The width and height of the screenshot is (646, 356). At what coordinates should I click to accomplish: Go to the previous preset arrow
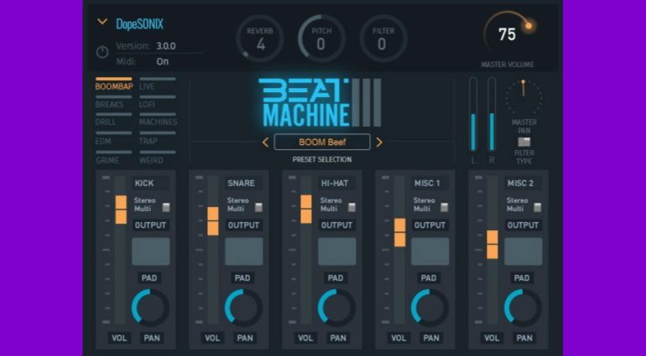265,142
